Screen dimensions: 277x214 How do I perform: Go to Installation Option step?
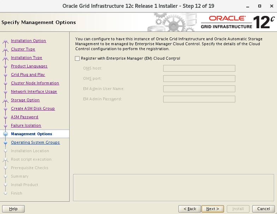click(x=28, y=41)
